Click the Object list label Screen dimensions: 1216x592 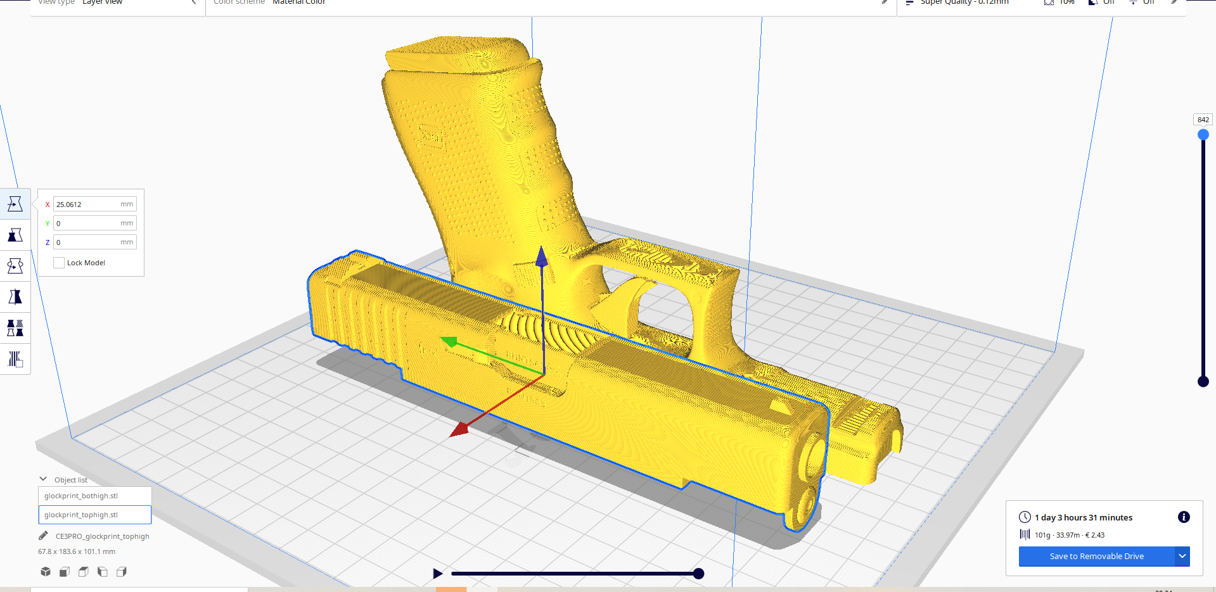(x=71, y=480)
